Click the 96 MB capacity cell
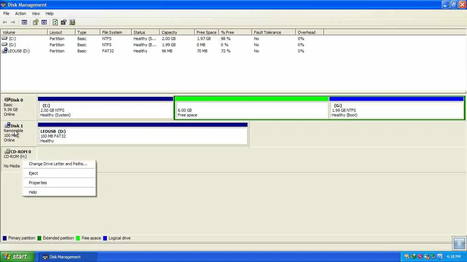The height and width of the screenshot is (262, 467). [x=167, y=51]
